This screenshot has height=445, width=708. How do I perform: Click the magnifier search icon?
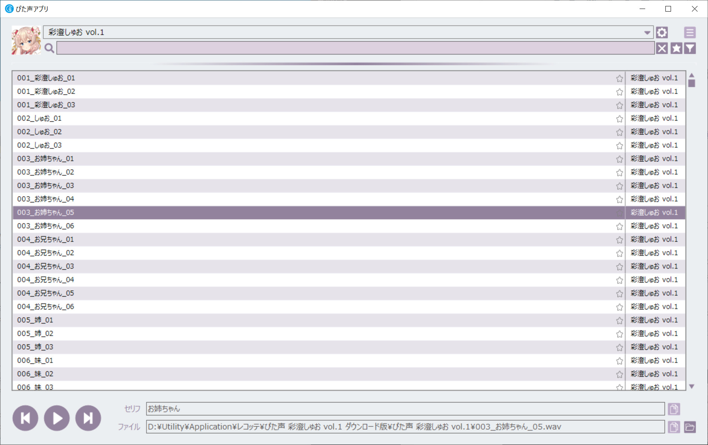[x=49, y=48]
